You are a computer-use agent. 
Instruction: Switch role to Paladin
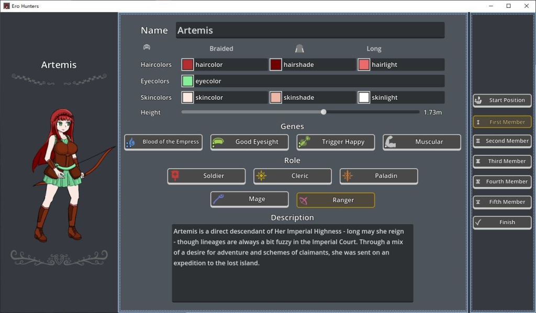tap(379, 176)
